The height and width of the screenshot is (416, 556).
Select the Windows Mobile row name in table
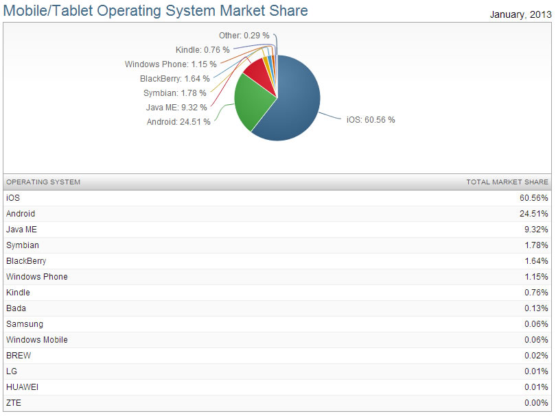[x=37, y=340]
